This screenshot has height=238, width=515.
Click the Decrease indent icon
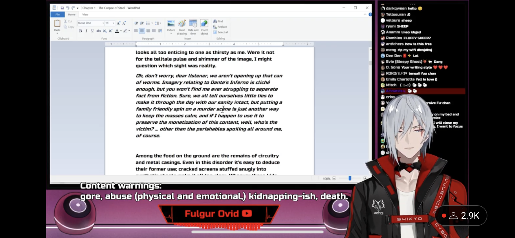coord(136,23)
